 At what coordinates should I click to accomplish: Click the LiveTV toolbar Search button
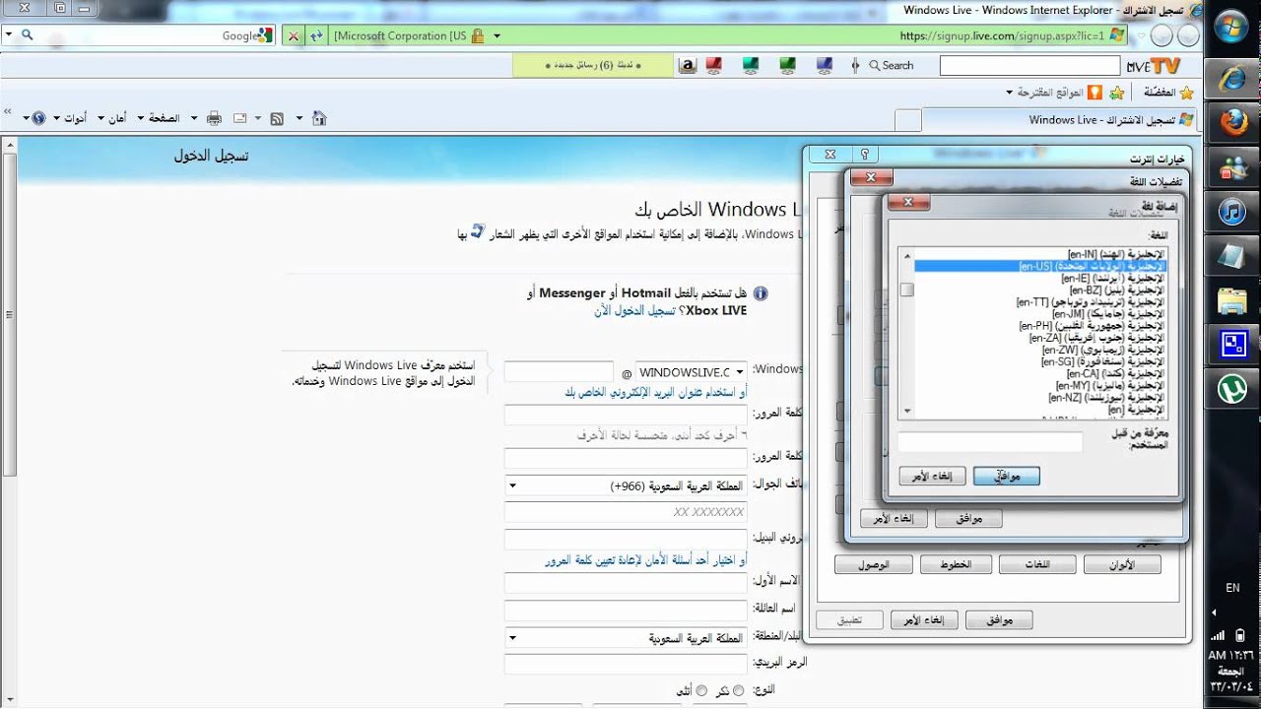point(891,65)
